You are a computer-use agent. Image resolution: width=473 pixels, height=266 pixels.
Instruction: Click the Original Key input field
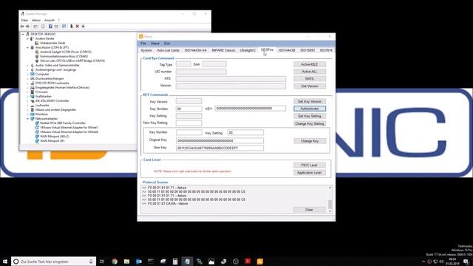pos(220,140)
